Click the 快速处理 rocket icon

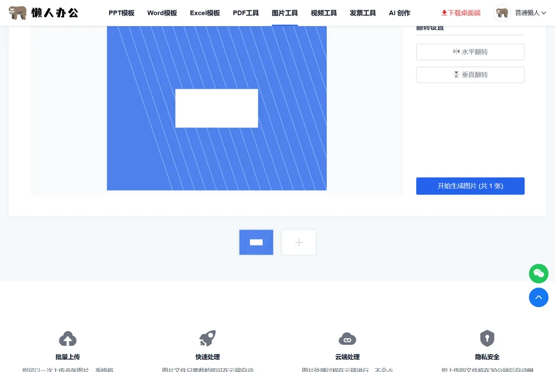208,338
